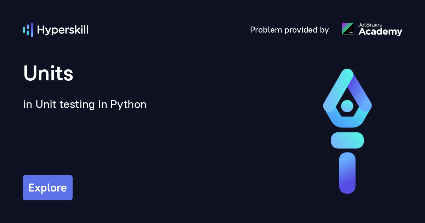
Task: Click the pen nib triangle illustration
Action: 347,96
